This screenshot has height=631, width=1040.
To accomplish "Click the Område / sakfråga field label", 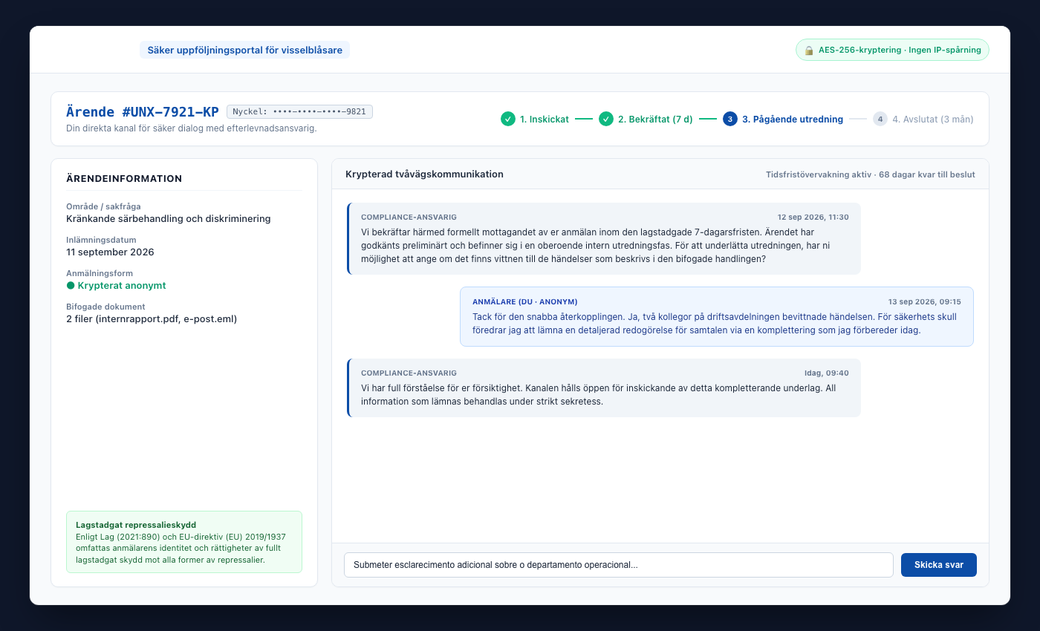I will point(103,206).
